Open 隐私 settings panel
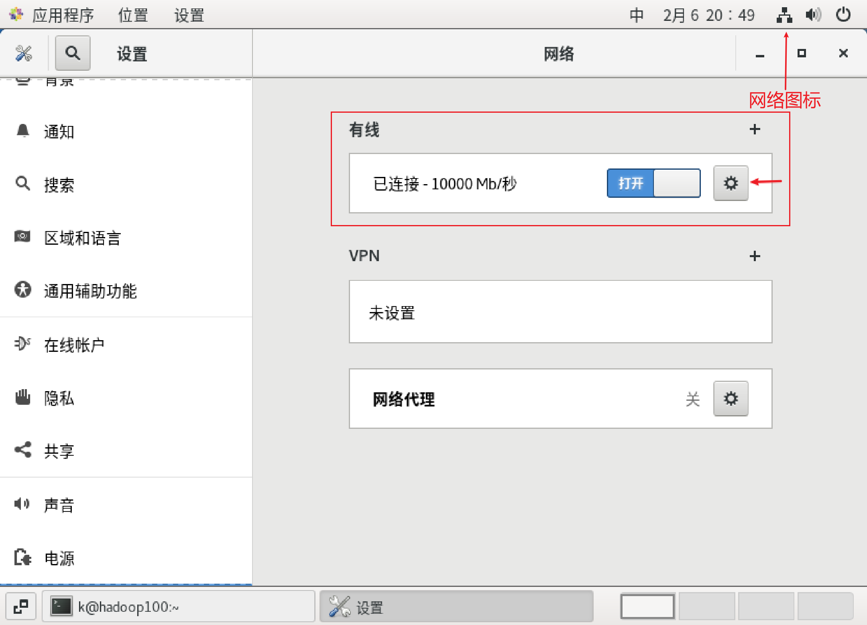Viewport: 867px width, 625px height. point(59,398)
